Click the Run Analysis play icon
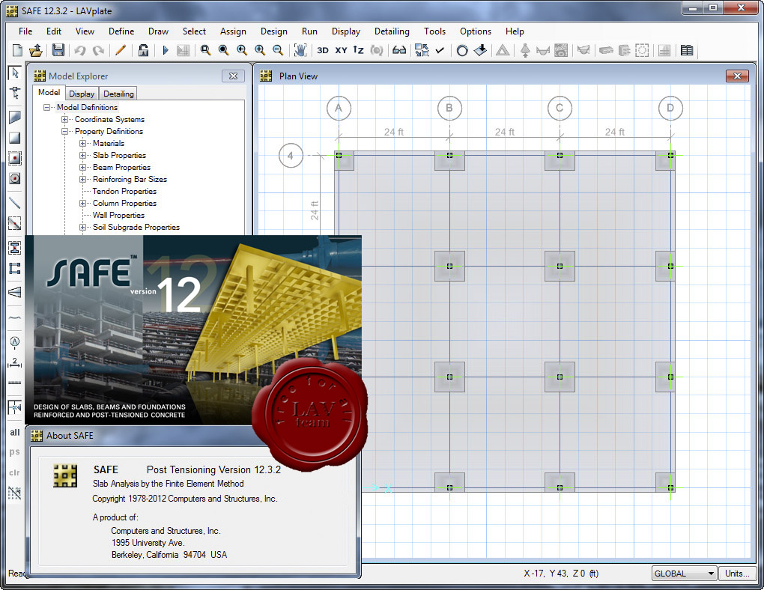Screen dimensions: 764x590 point(166,50)
